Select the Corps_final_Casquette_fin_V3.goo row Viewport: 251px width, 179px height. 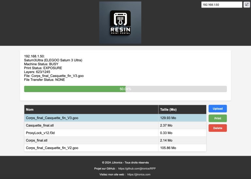pos(115,118)
